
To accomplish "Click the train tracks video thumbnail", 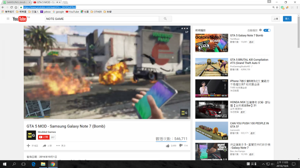I will coord(212,67).
